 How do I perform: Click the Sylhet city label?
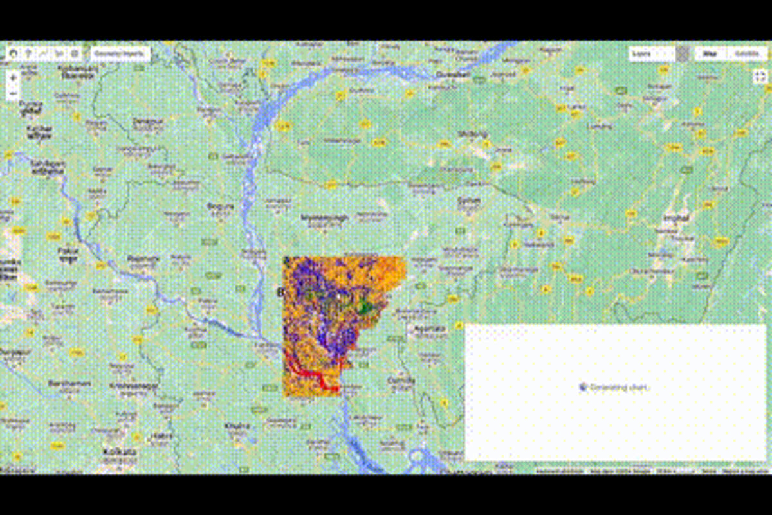(x=468, y=200)
